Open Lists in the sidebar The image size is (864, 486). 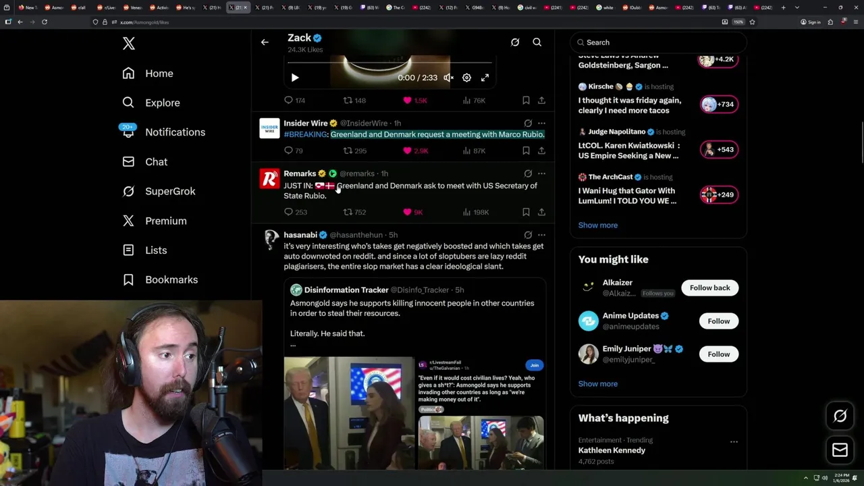click(144, 250)
